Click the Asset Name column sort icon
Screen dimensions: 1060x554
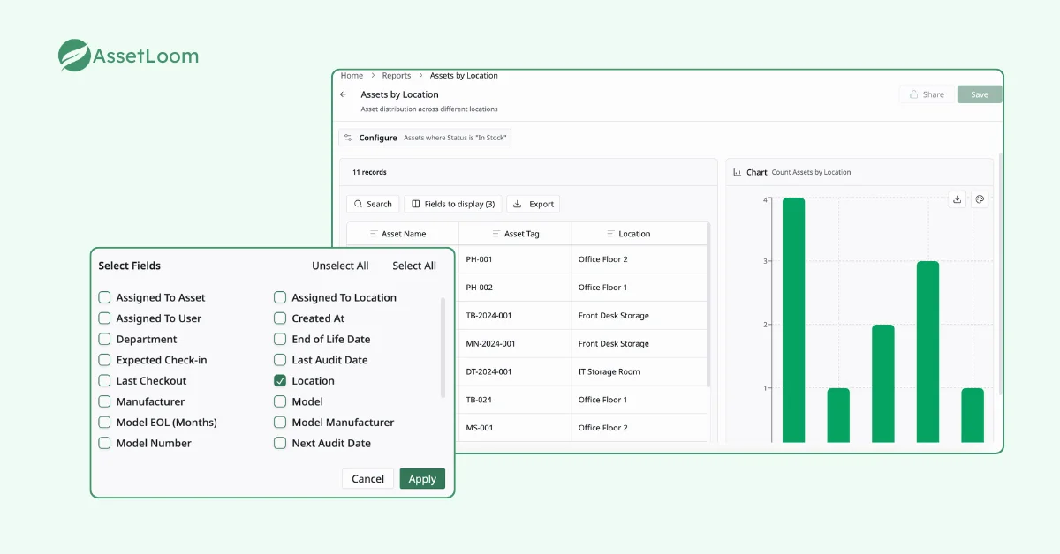(375, 234)
